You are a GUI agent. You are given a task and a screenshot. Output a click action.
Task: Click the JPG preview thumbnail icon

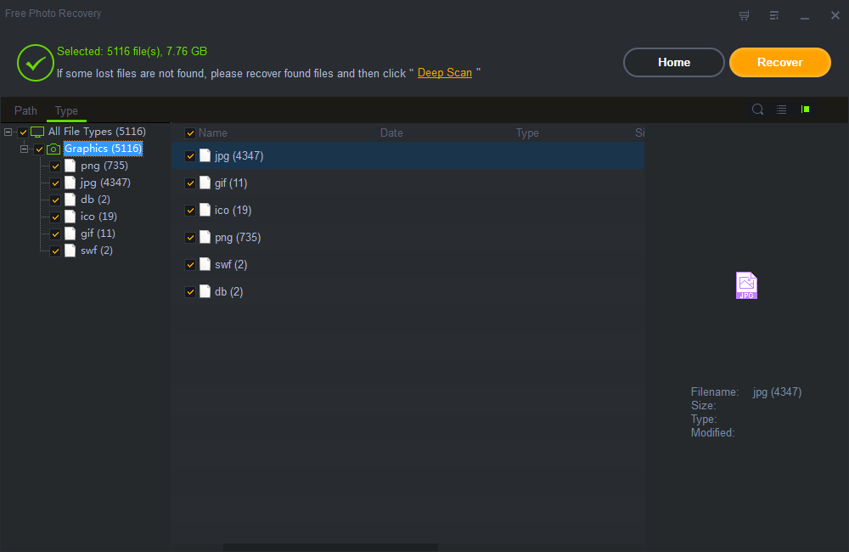pyautogui.click(x=746, y=285)
